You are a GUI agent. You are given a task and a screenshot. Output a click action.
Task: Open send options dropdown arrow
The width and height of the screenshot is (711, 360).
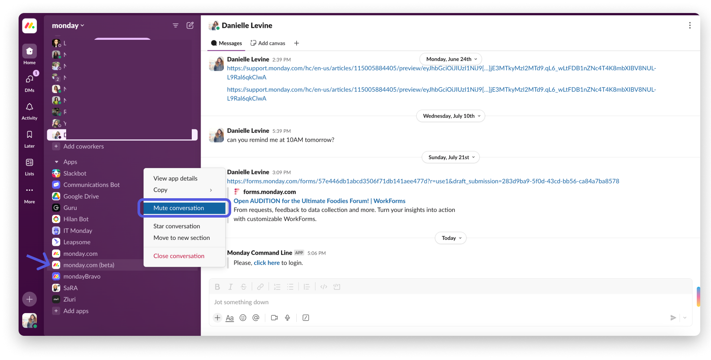tap(685, 318)
